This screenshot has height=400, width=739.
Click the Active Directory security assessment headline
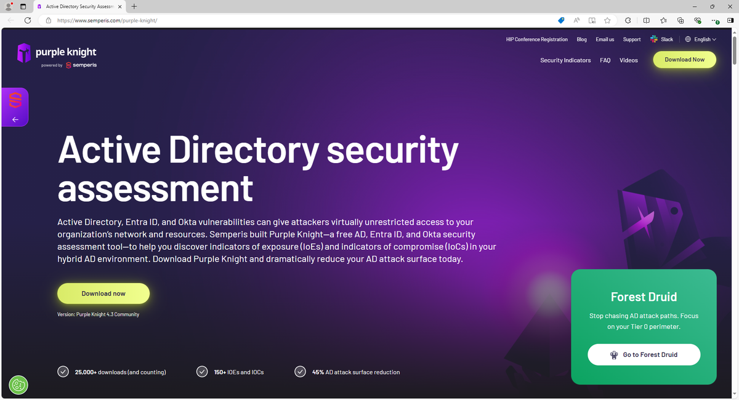pyautogui.click(x=258, y=168)
